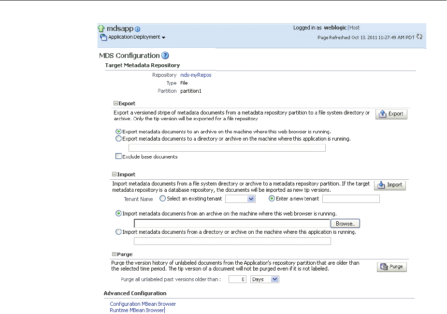Select import from directory on application machine
Viewport: 447px width, 314px height.
118,232
